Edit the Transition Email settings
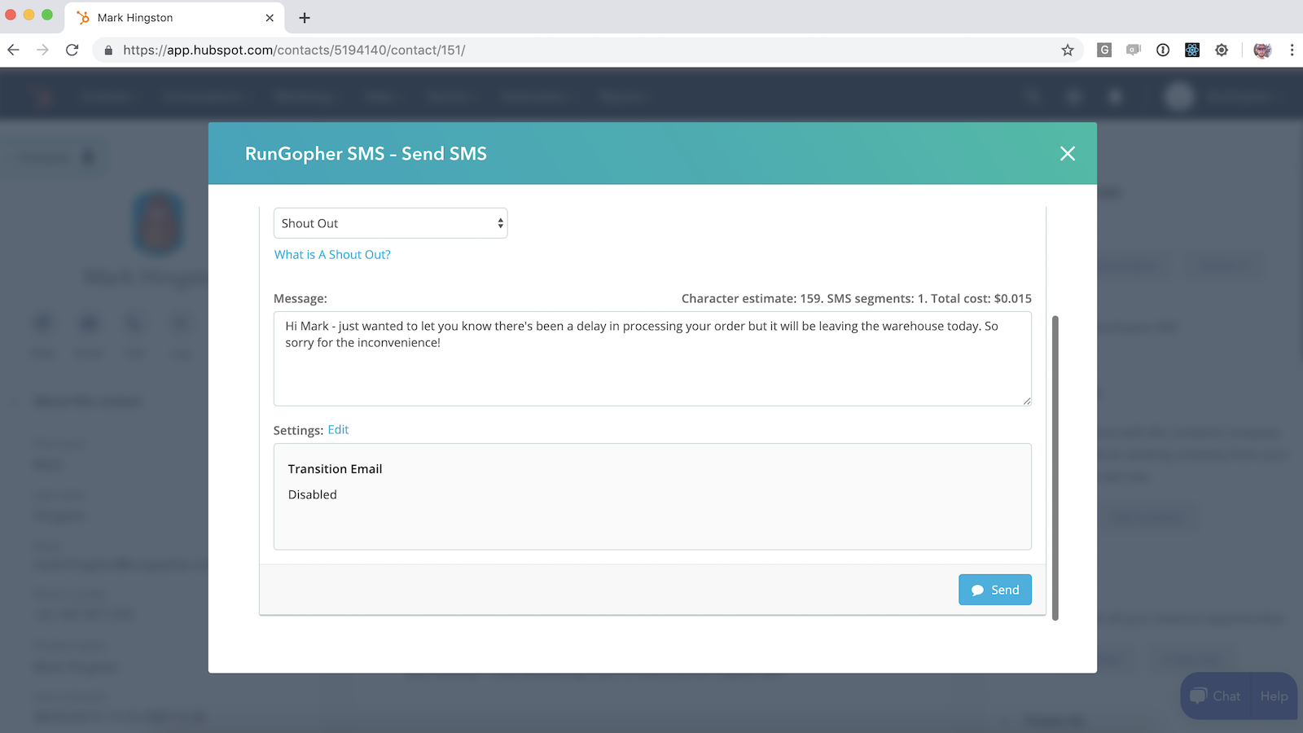Screen dimensions: 1303x733 (x=337, y=429)
